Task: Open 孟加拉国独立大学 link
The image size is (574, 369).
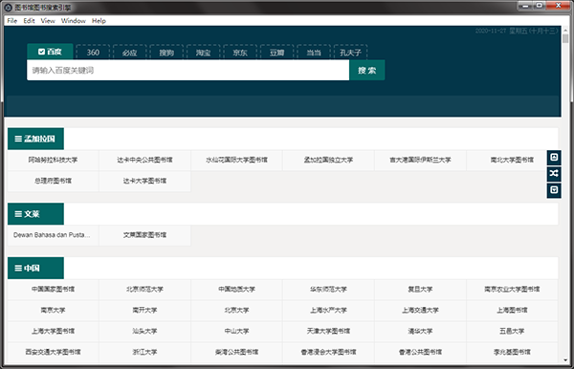Action: coord(329,160)
